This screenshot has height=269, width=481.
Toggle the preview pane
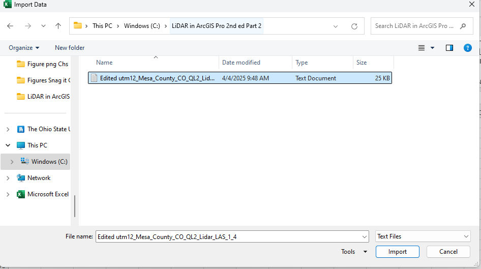coord(449,48)
